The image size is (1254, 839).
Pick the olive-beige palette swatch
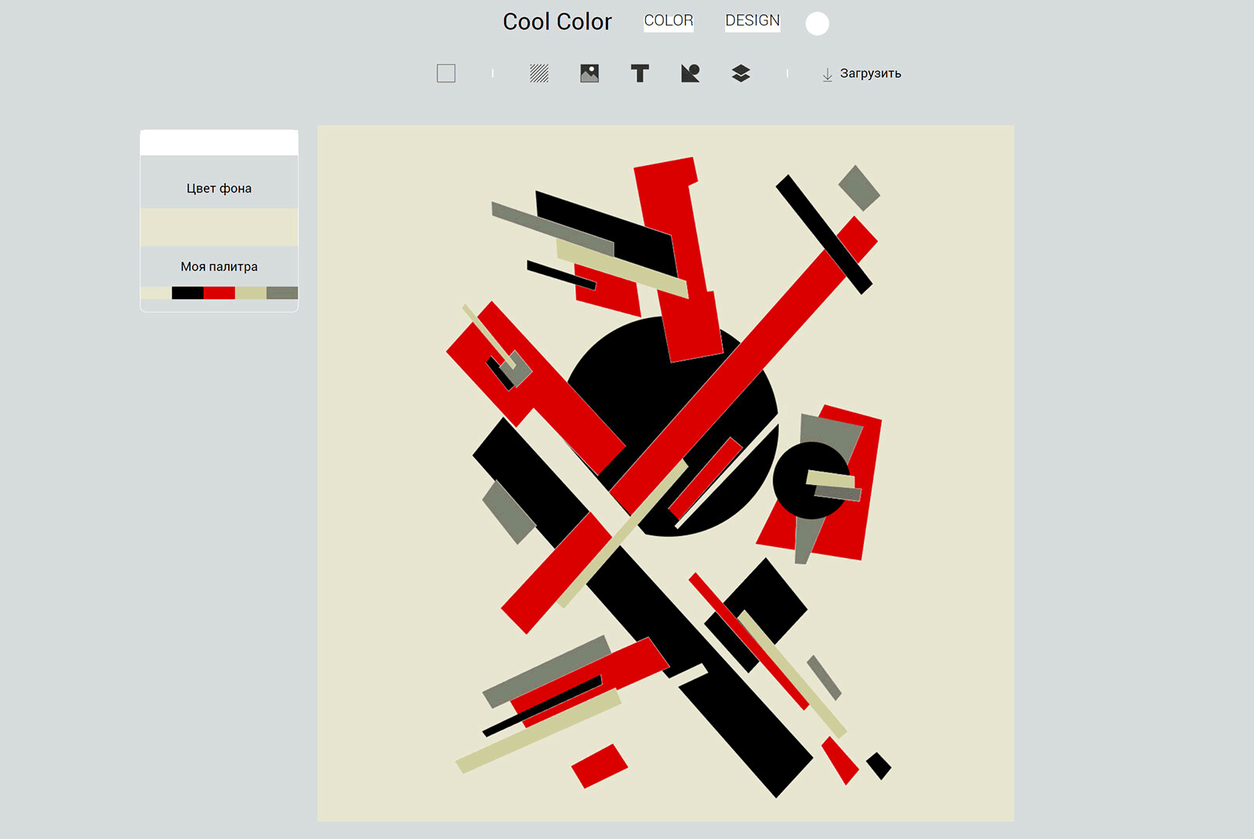251,293
